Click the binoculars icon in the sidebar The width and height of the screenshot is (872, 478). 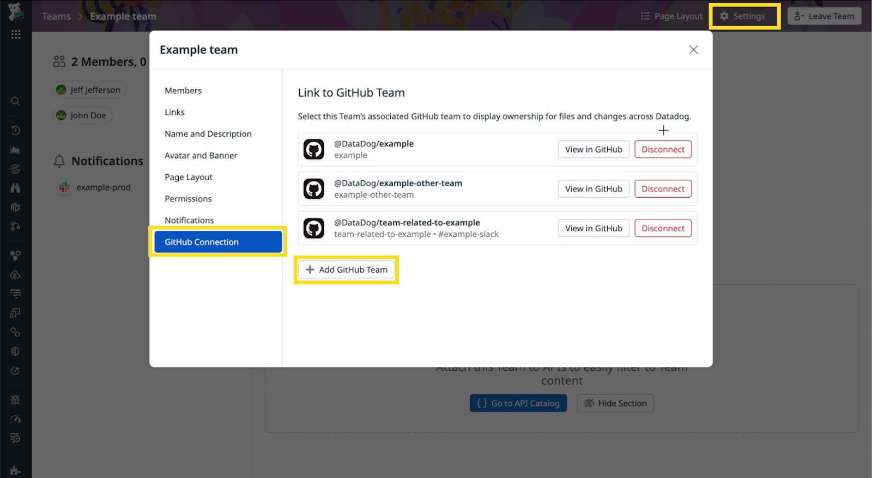15,188
